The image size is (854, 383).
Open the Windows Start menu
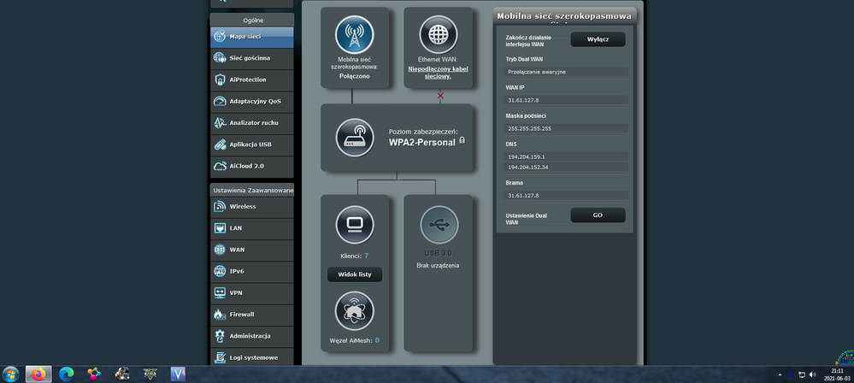11,374
